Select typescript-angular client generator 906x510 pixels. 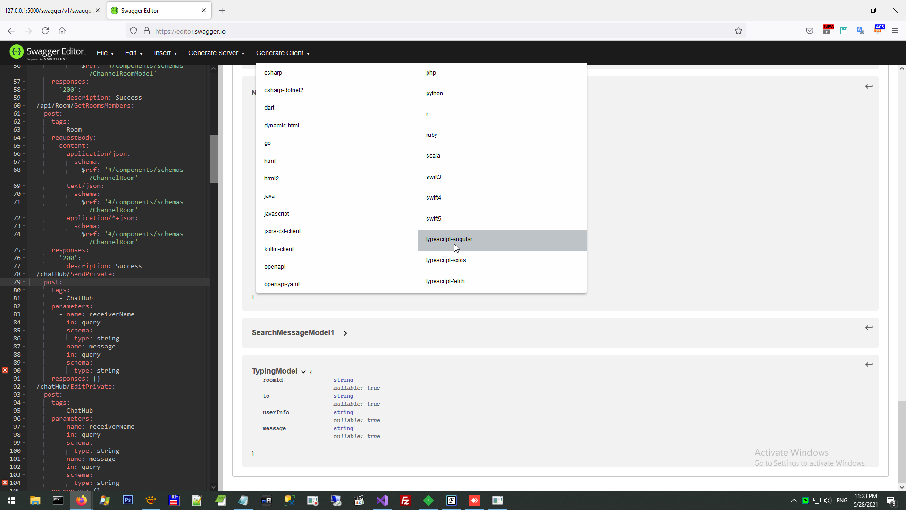[x=449, y=239]
